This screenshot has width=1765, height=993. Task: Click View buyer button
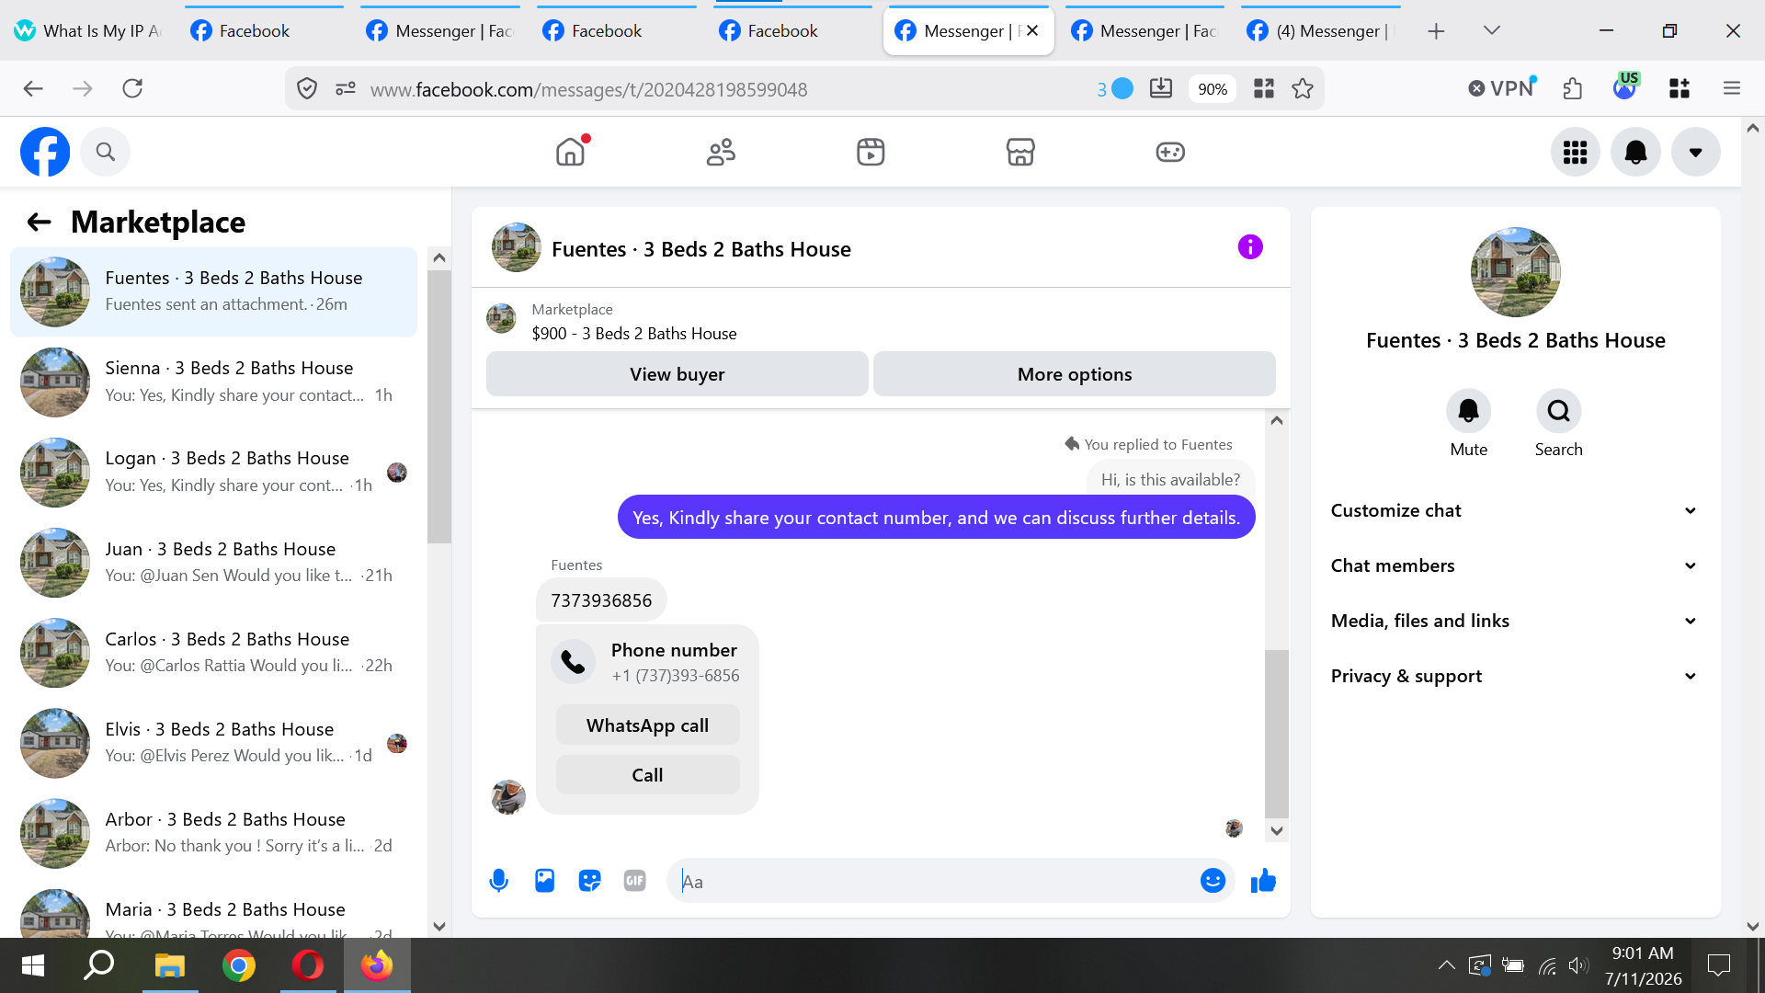click(678, 374)
